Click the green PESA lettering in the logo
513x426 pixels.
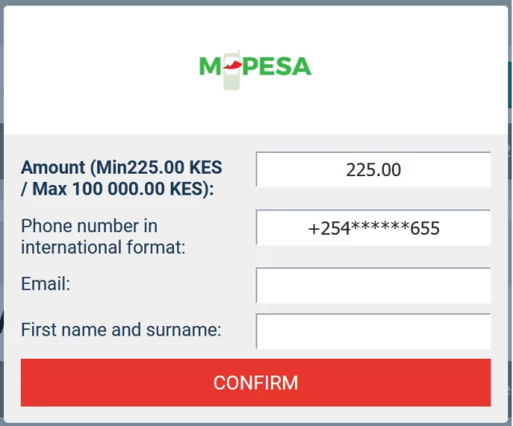(x=277, y=66)
